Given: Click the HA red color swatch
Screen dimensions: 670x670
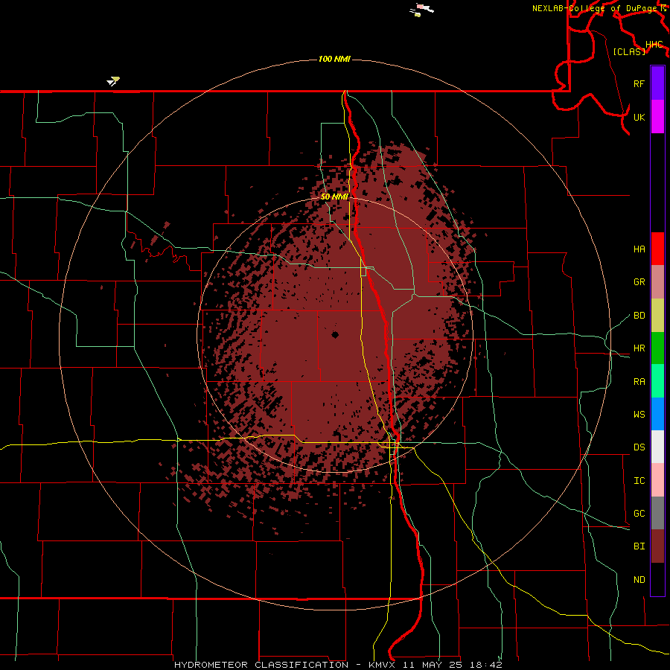Looking at the screenshot, I should [x=657, y=249].
